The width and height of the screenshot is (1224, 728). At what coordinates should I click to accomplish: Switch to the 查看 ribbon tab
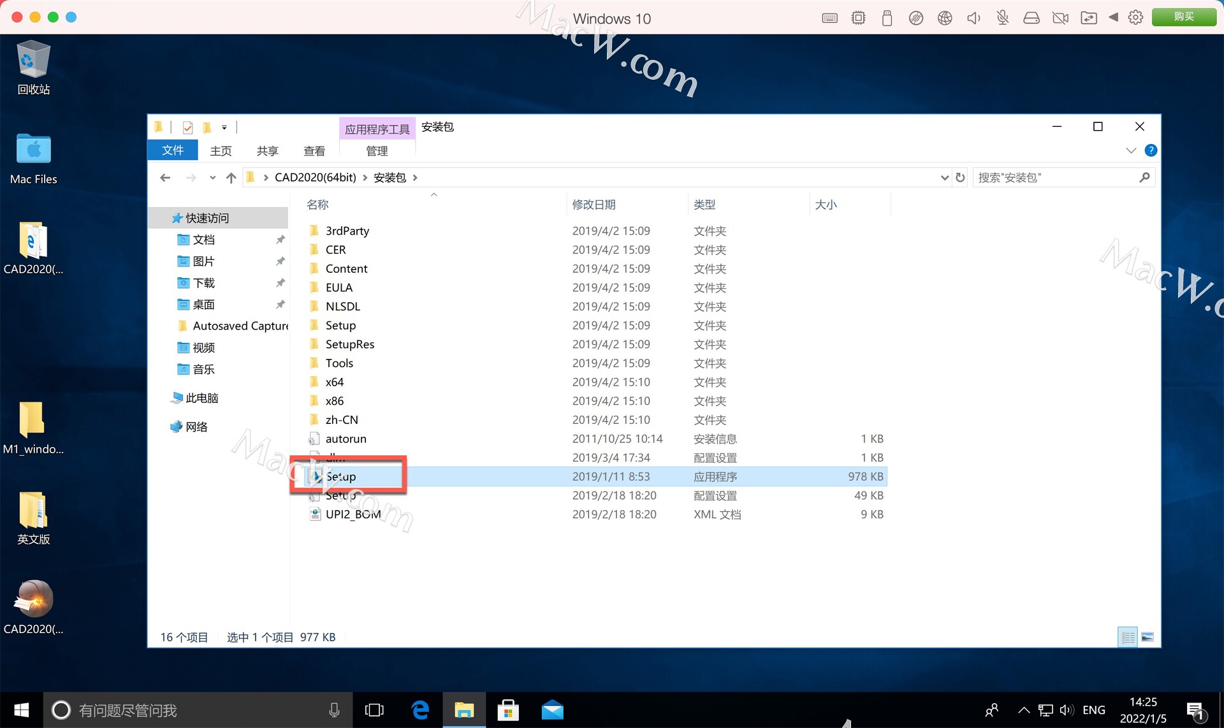(314, 151)
